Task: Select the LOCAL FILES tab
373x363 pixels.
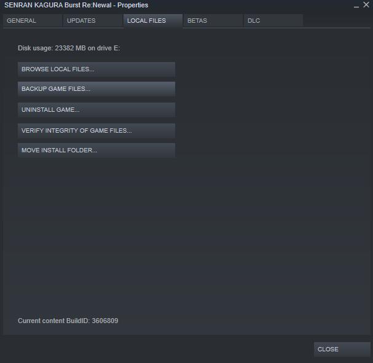Action: coord(153,21)
